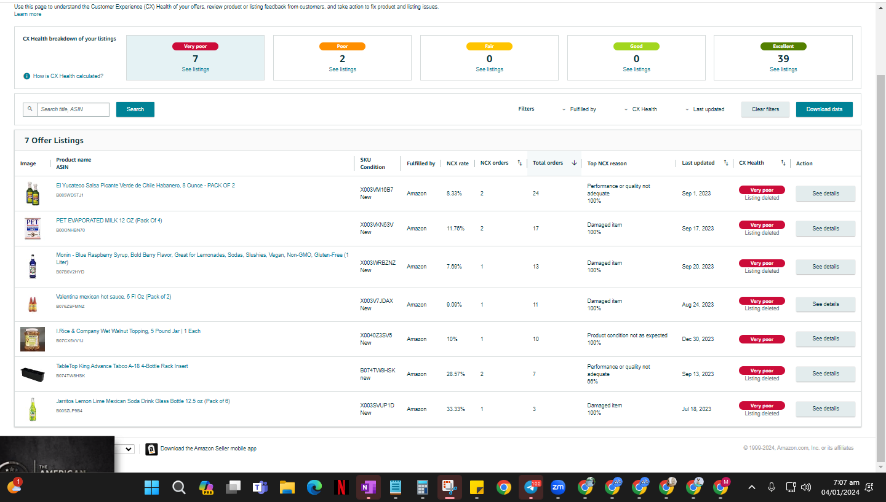
Task: Select the Good CX Health card
Action: pyautogui.click(x=636, y=58)
